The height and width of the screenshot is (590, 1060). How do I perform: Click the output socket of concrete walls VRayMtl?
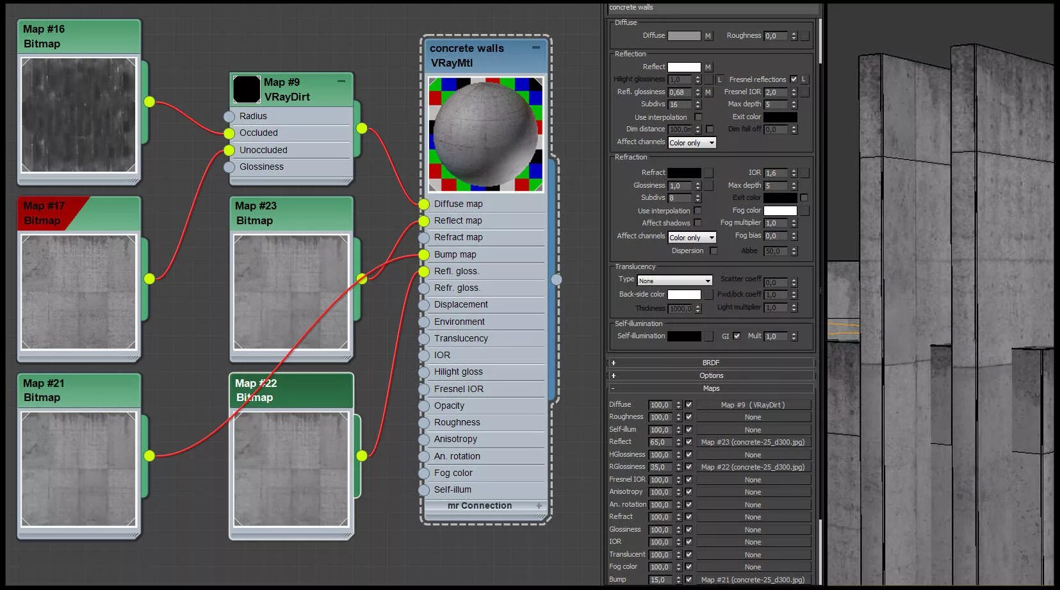point(557,279)
